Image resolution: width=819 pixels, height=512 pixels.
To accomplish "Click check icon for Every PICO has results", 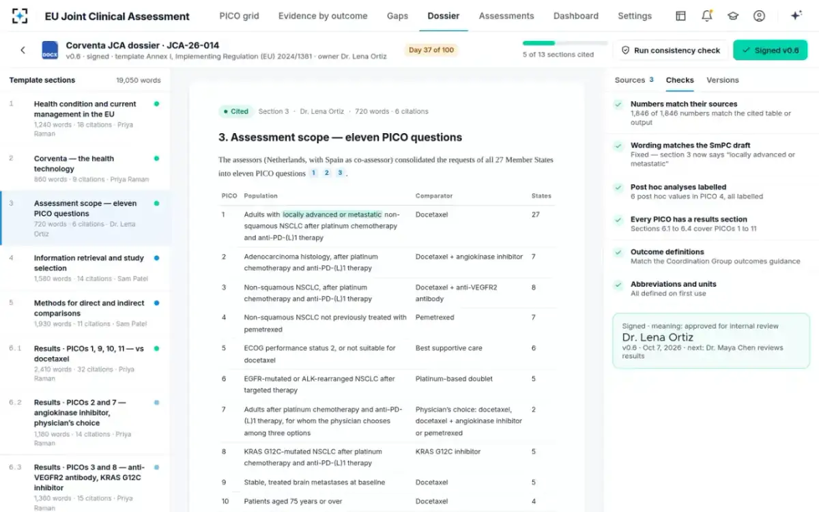I will (618, 220).
